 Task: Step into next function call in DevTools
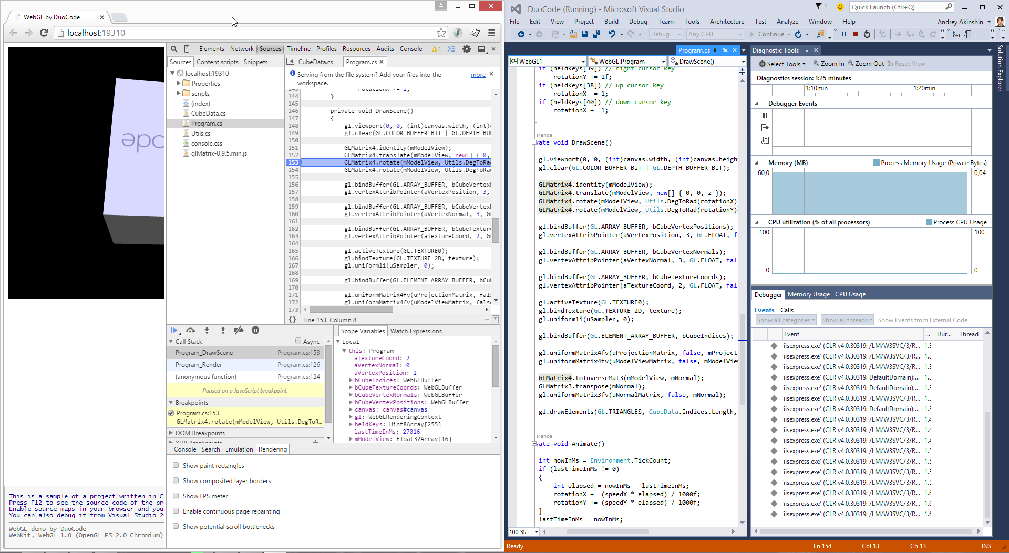[x=207, y=330]
